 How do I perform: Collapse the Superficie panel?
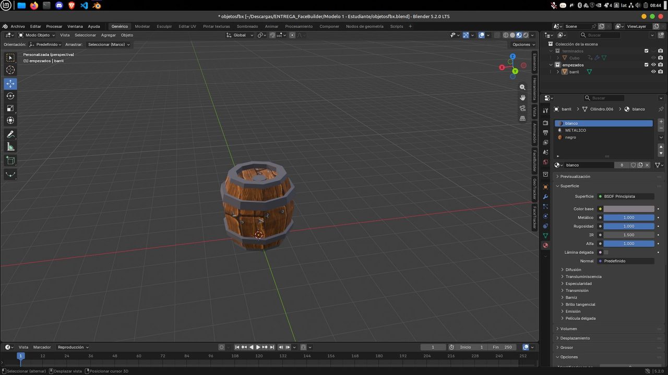pos(609,186)
